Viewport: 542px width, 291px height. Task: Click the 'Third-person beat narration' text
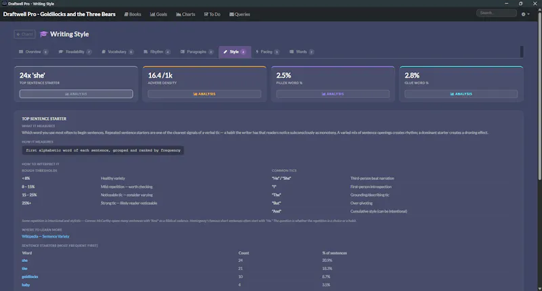(372, 179)
